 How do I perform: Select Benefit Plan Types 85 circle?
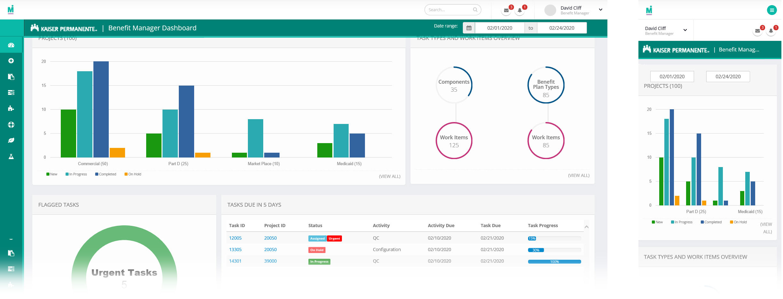point(546,85)
